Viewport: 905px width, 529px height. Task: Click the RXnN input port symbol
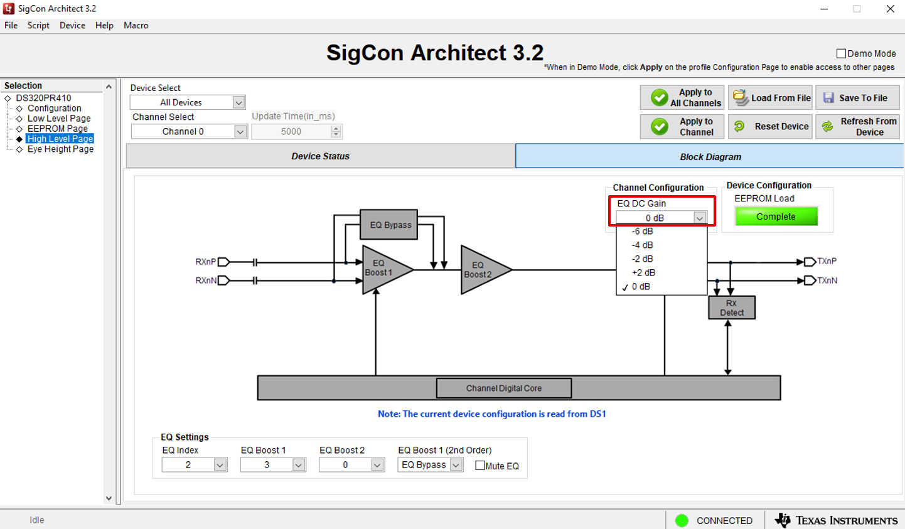pyautogui.click(x=223, y=281)
